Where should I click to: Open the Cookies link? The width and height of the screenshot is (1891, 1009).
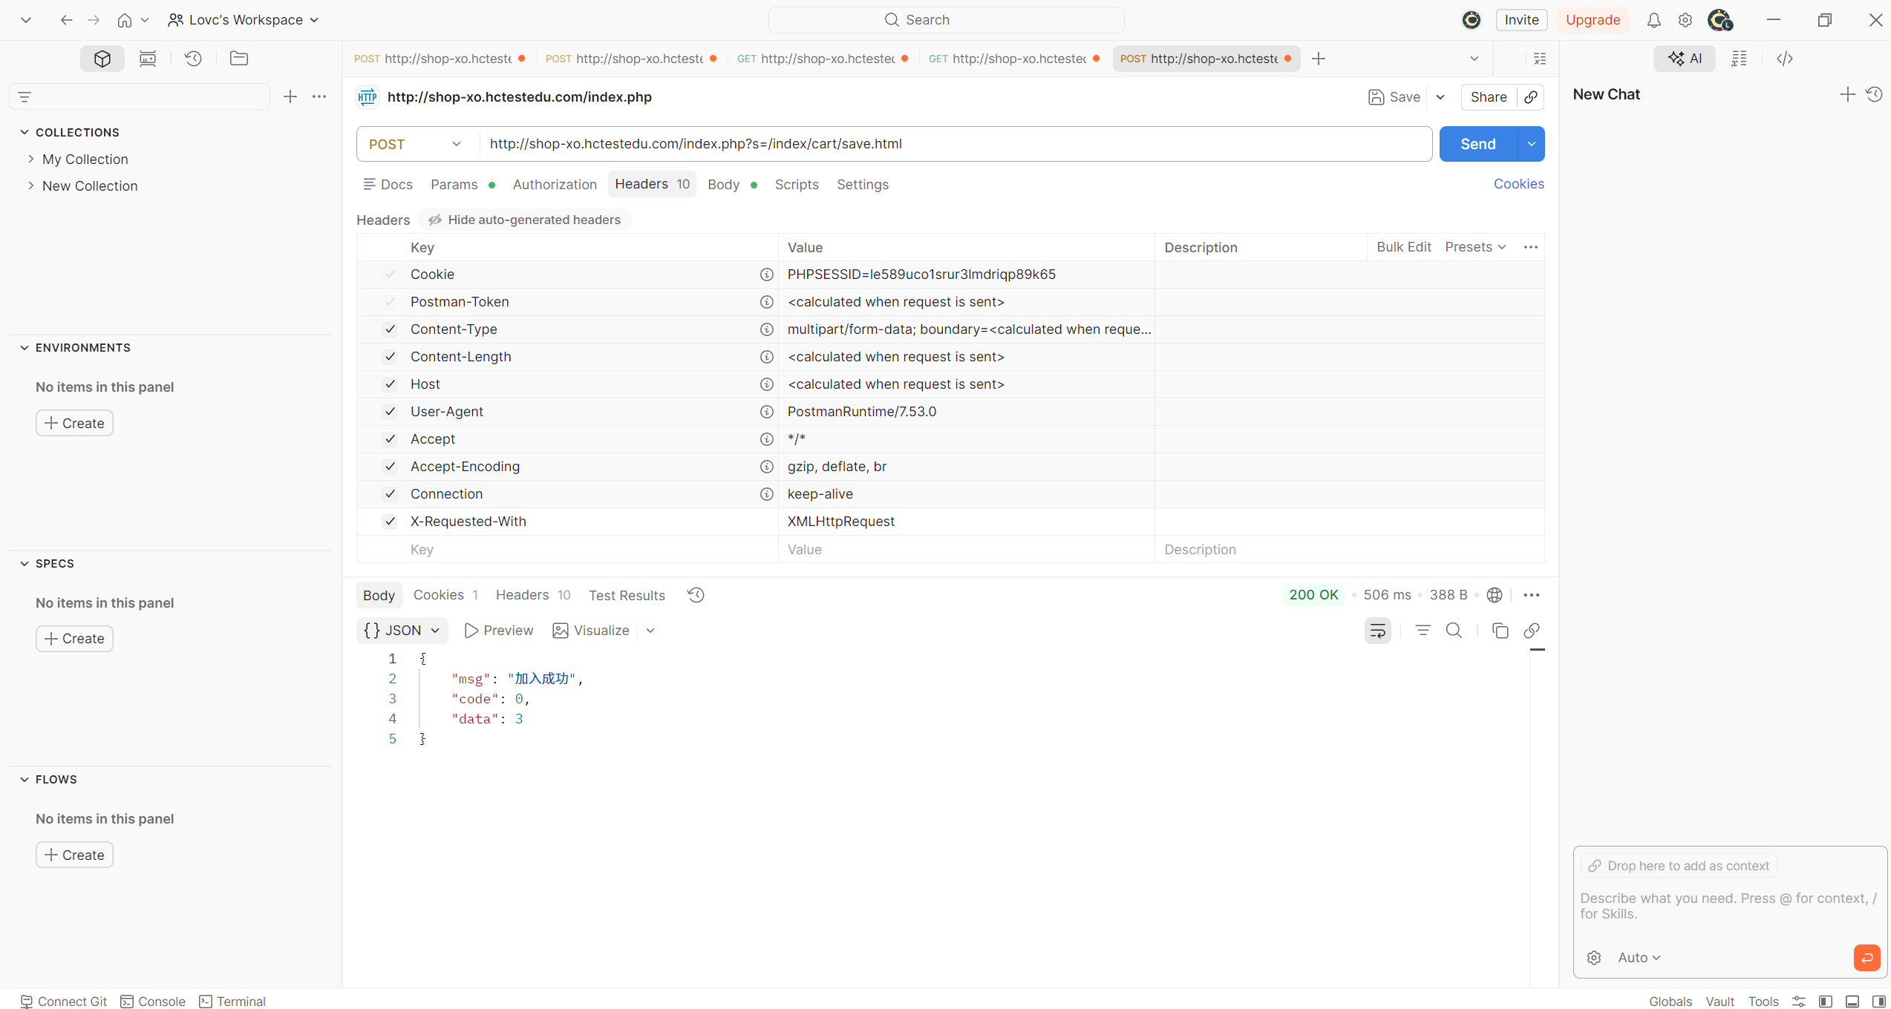point(1518,184)
